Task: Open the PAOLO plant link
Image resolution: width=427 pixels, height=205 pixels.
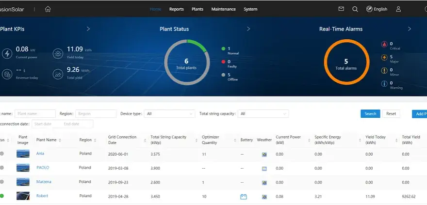Action: pos(43,168)
